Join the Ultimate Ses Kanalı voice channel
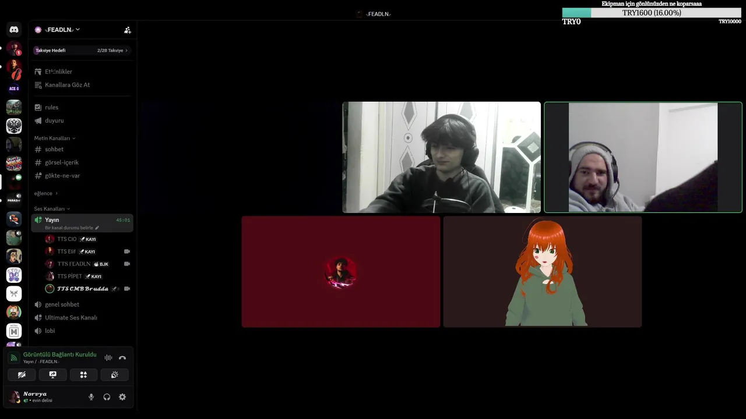This screenshot has height=419, width=746. 82,318
